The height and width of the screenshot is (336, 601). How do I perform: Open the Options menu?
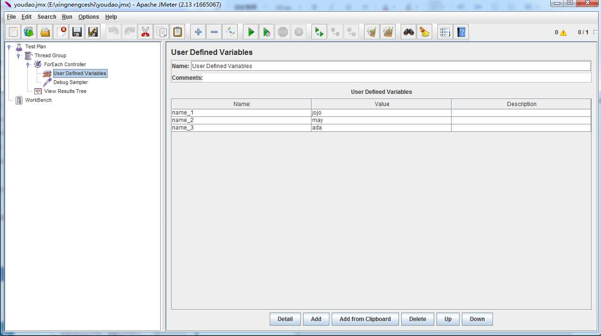coord(88,17)
